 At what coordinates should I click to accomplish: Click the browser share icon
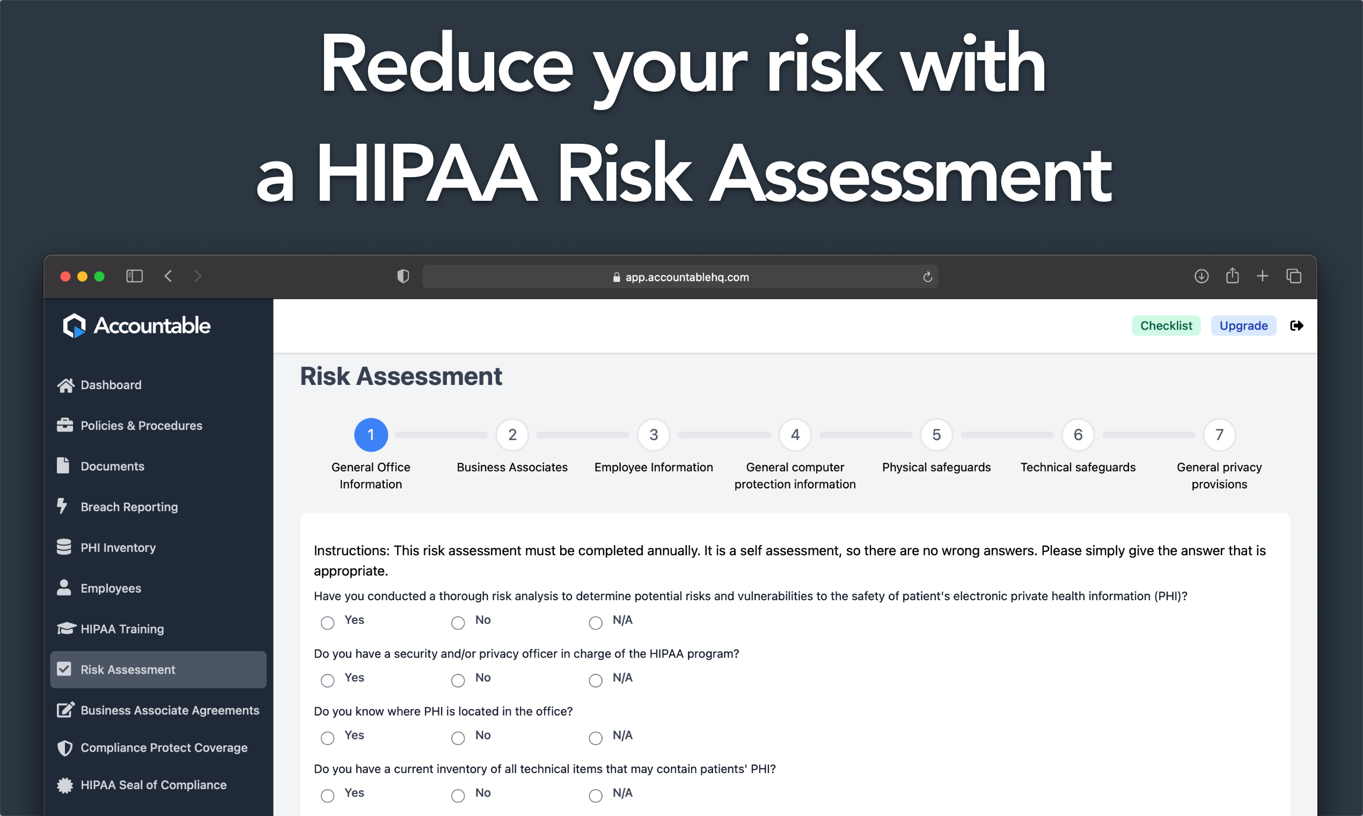[x=1232, y=275]
